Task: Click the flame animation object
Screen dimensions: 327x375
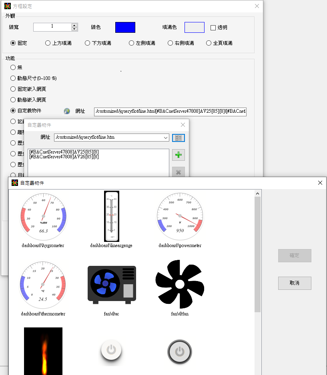Action: 43,351
